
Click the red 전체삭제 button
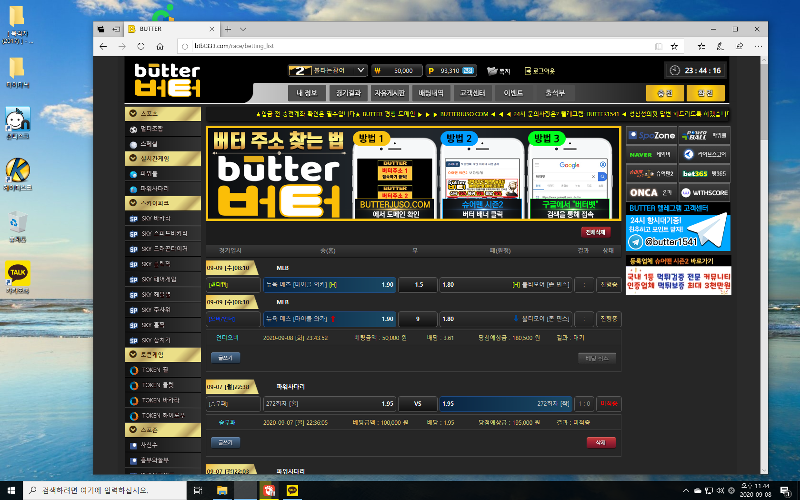[595, 232]
